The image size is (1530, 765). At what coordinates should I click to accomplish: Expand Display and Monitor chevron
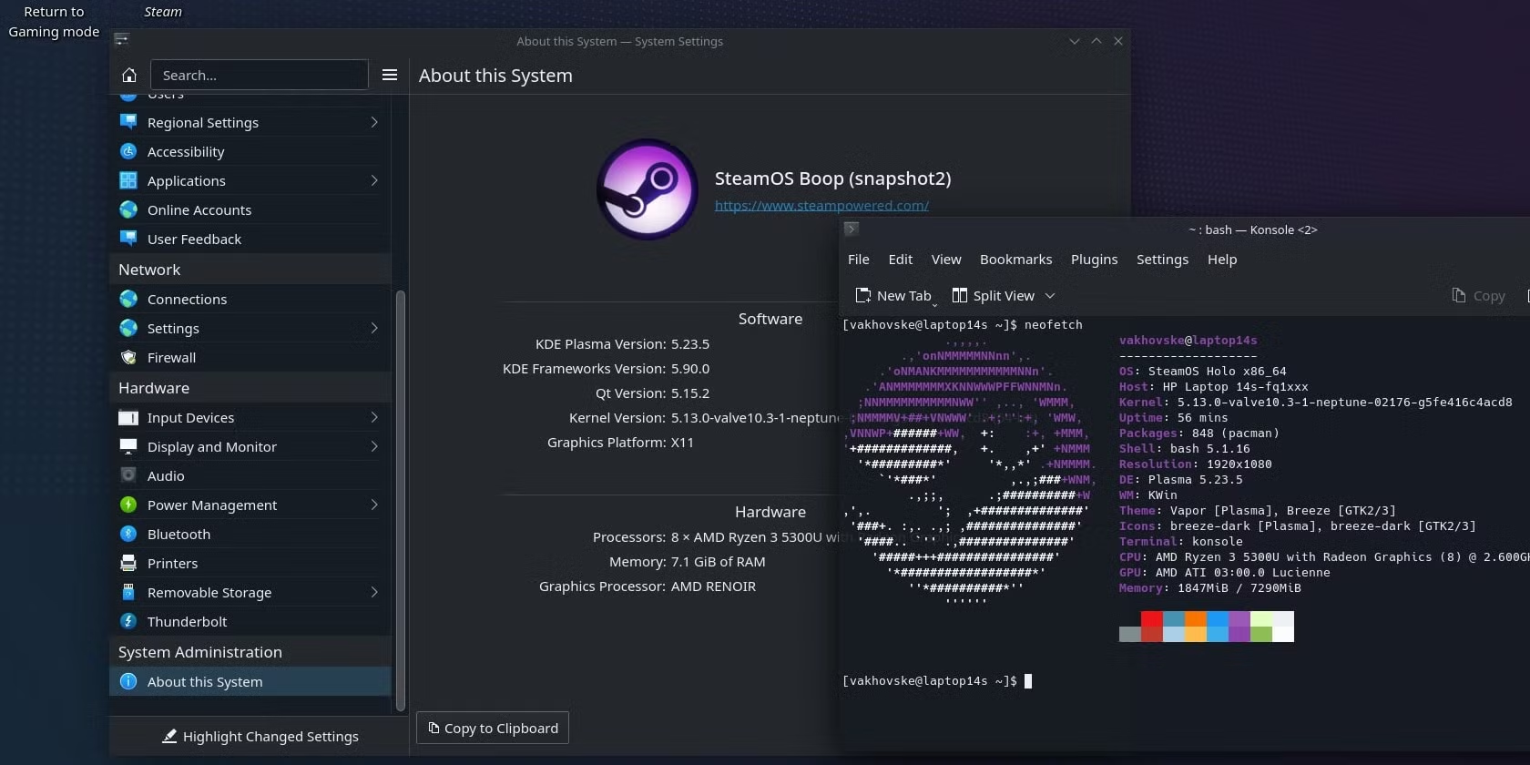tap(374, 446)
